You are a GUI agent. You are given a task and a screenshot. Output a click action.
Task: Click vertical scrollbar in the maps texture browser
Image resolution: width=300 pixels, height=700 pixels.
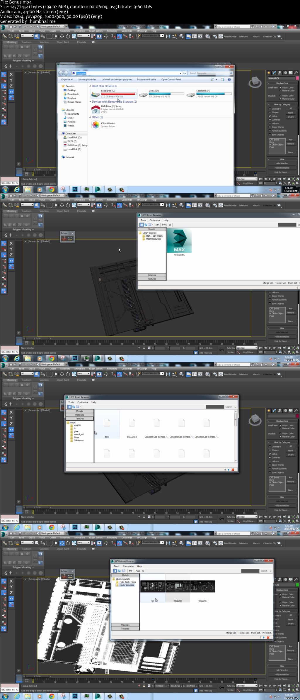click(x=236, y=435)
